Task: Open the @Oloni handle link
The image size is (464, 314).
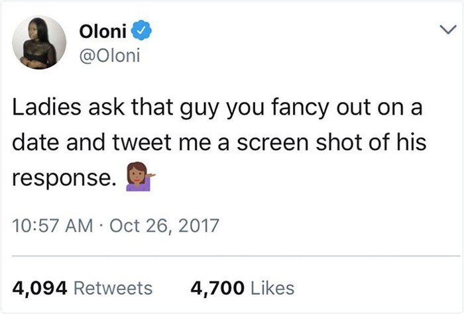Action: click(109, 55)
